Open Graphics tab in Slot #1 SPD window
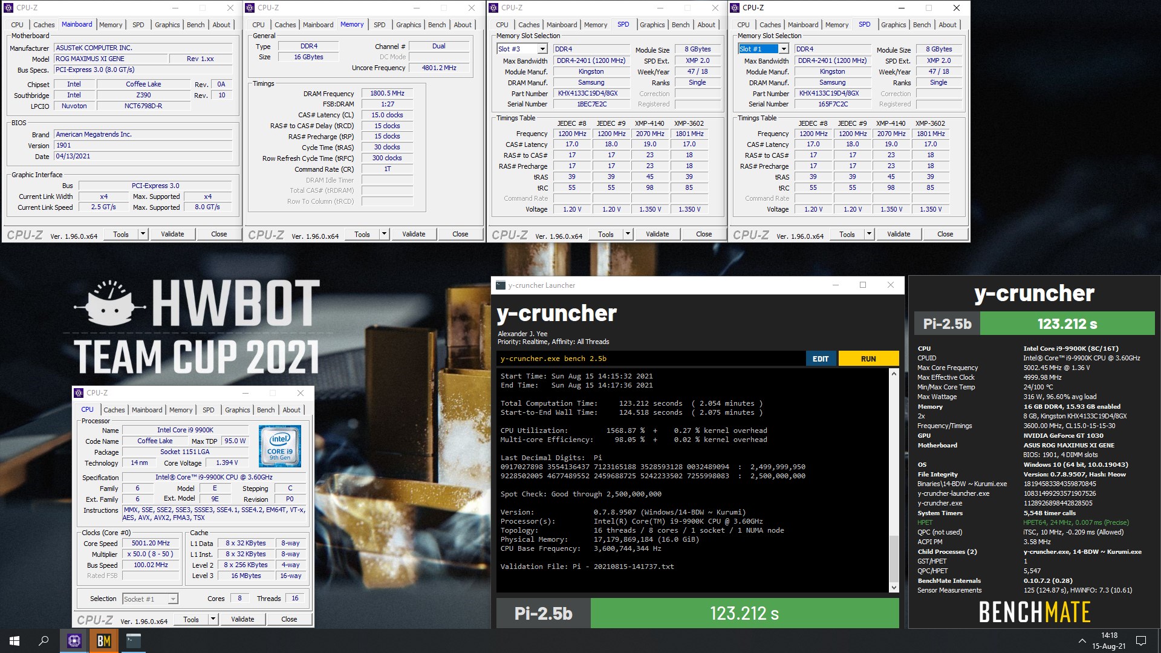The image size is (1161, 653). (893, 25)
